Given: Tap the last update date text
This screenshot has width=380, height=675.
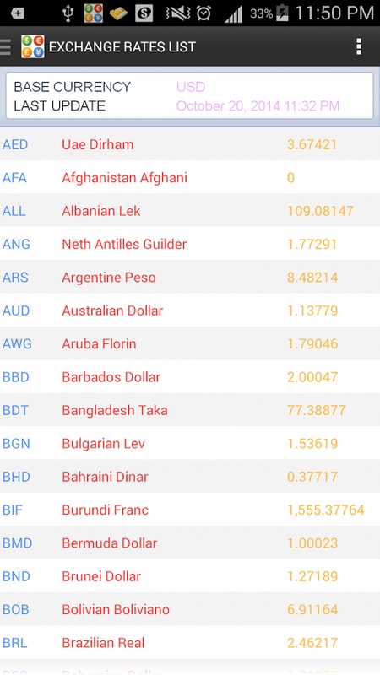Looking at the screenshot, I should point(258,106).
